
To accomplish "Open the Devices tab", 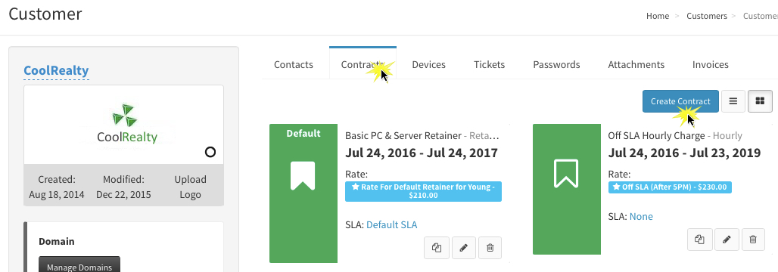I will [428, 64].
